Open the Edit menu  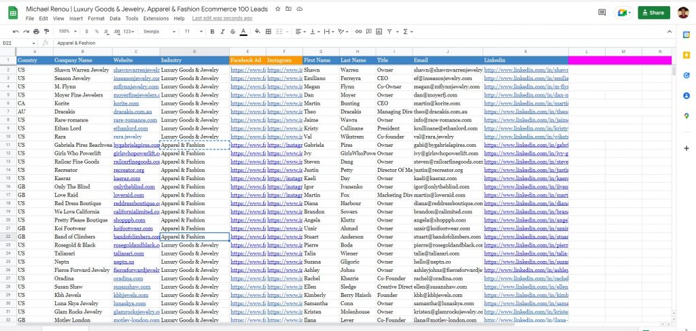(43, 18)
